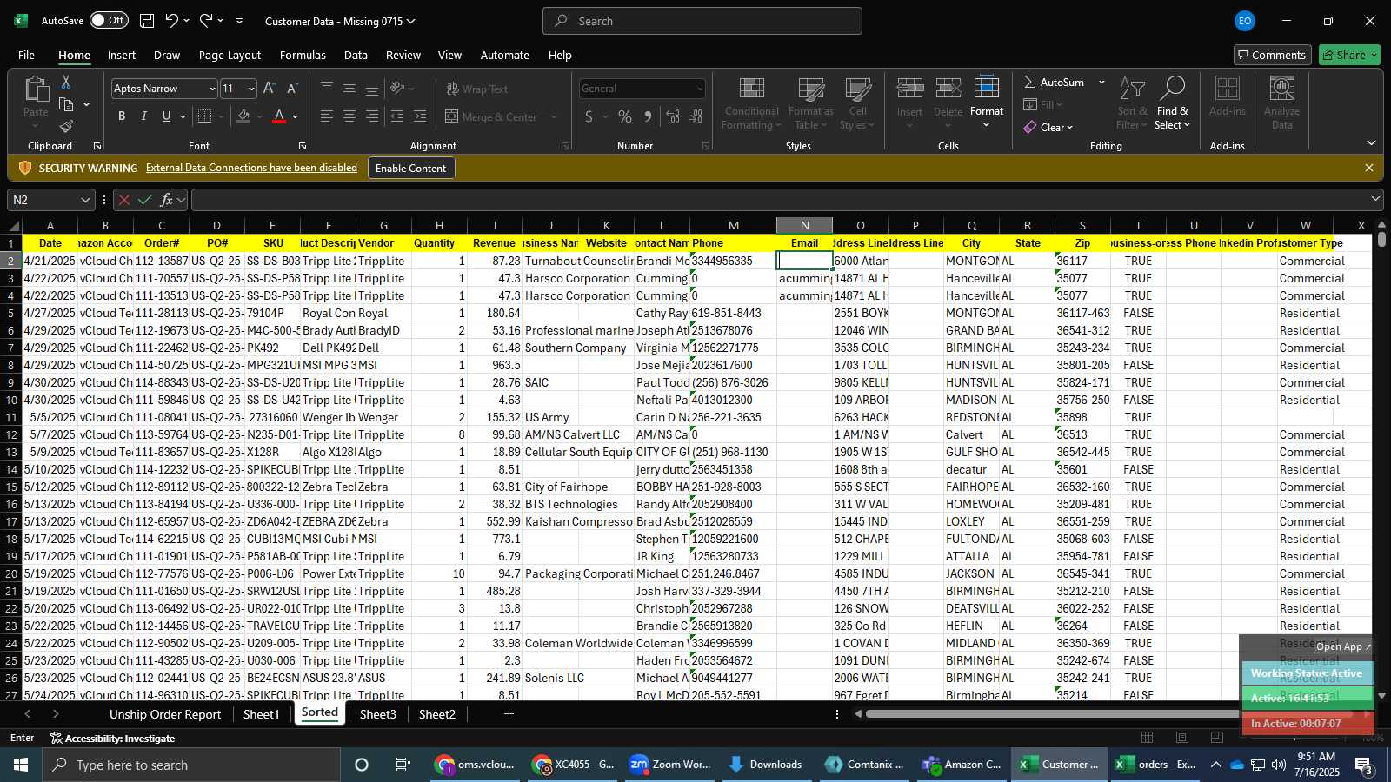1391x782 pixels.
Task: Open the File menu
Action: [x=26, y=55]
